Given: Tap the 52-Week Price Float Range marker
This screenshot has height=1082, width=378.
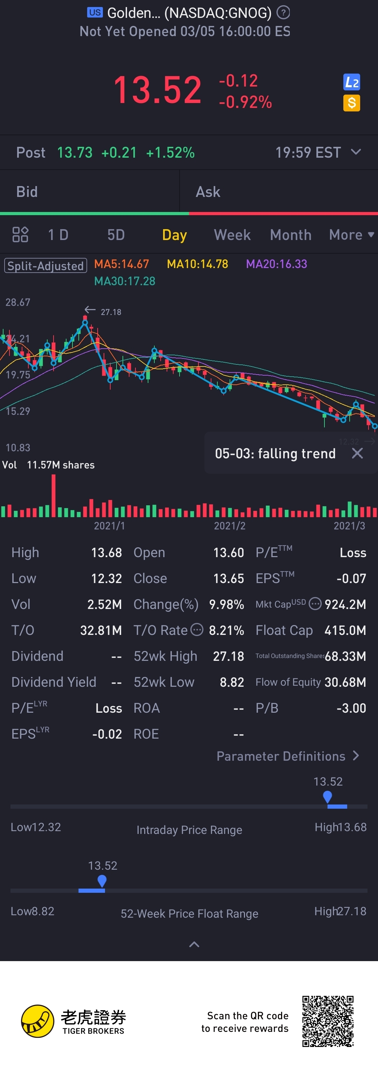Looking at the screenshot, I should click(x=102, y=881).
